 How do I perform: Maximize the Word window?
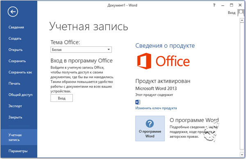coord(231,5)
